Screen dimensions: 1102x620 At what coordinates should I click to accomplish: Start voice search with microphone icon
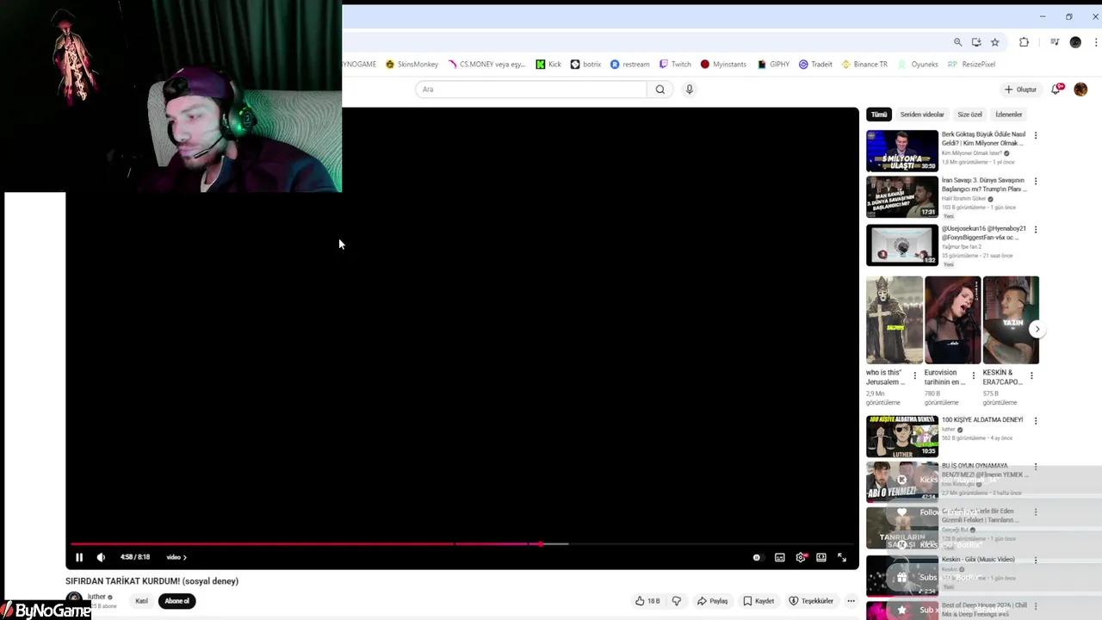[690, 90]
